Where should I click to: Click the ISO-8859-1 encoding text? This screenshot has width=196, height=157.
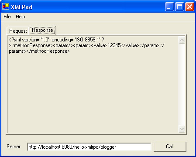(87, 40)
